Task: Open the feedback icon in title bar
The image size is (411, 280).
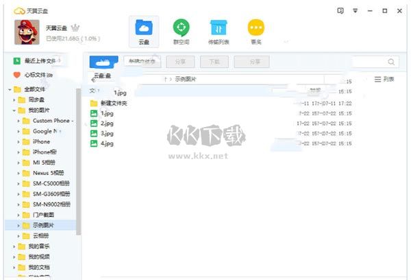Action: click(x=340, y=11)
